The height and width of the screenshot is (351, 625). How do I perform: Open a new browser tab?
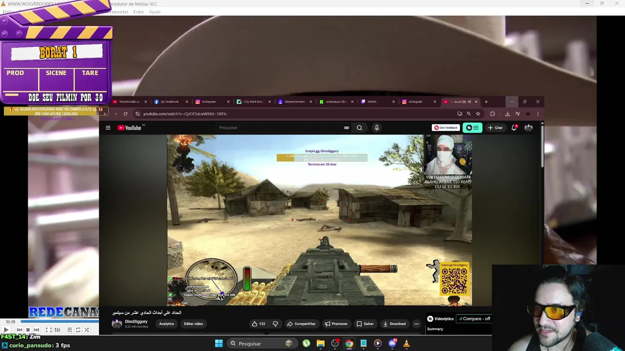pyautogui.click(x=486, y=102)
